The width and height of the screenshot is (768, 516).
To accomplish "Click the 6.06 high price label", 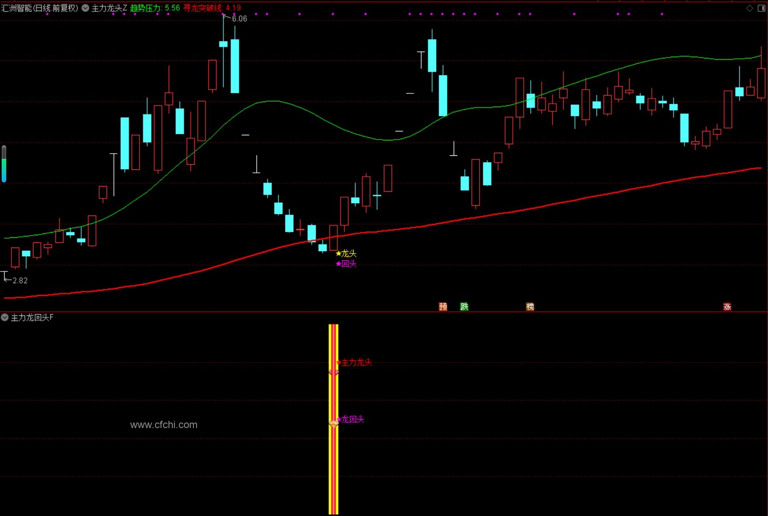I will click(x=239, y=18).
